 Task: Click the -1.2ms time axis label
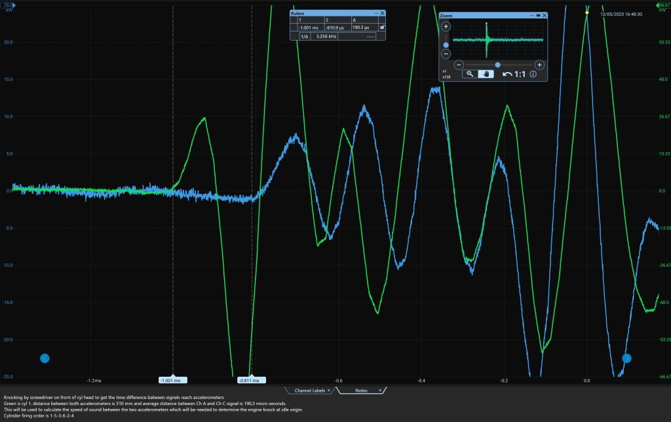(94, 381)
